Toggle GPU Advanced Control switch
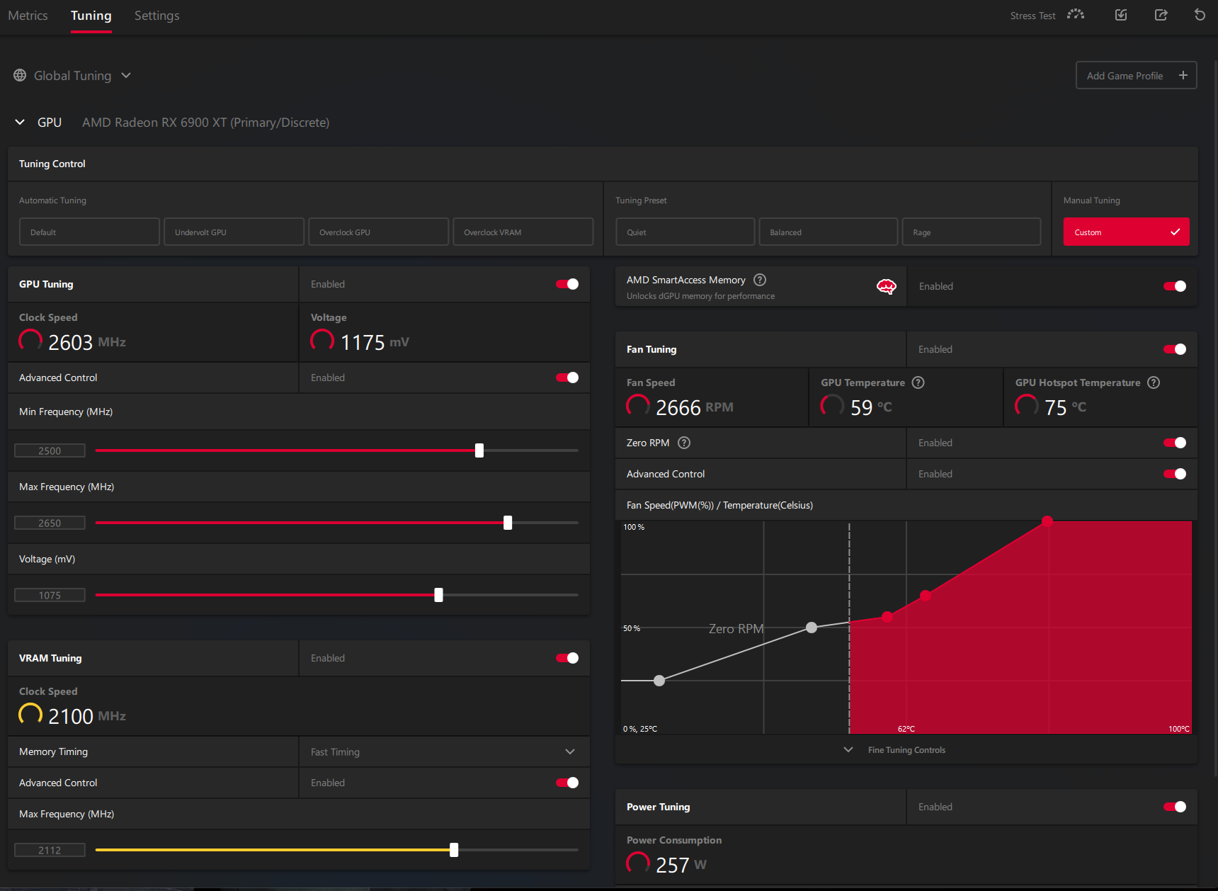The height and width of the screenshot is (891, 1218). point(567,378)
